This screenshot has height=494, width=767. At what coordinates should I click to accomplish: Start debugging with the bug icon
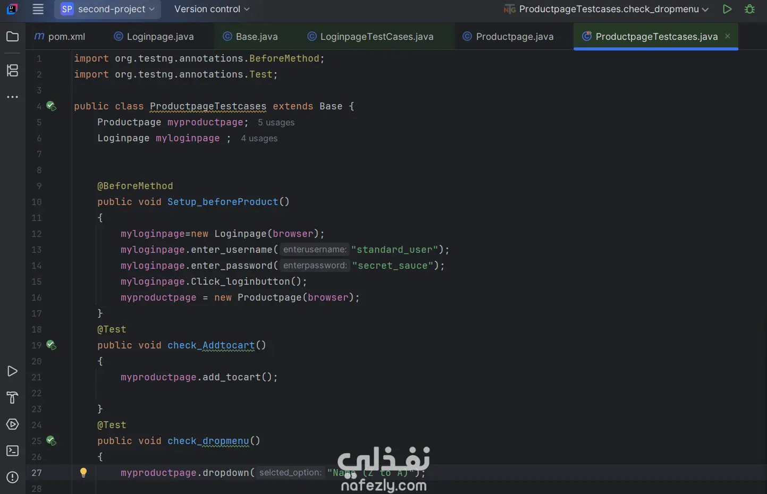749,9
